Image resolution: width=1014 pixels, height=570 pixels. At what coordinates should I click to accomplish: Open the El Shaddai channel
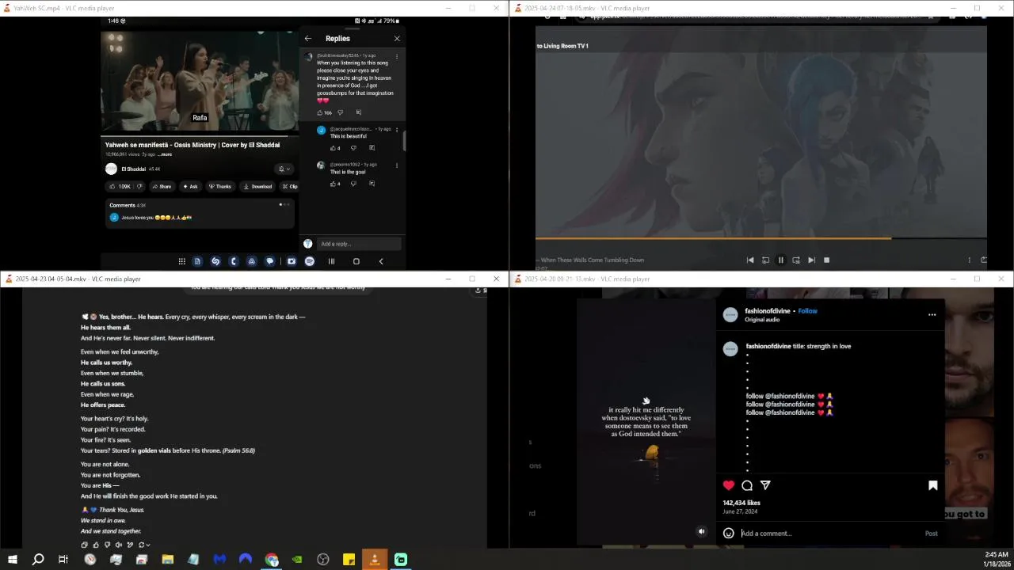(x=133, y=169)
